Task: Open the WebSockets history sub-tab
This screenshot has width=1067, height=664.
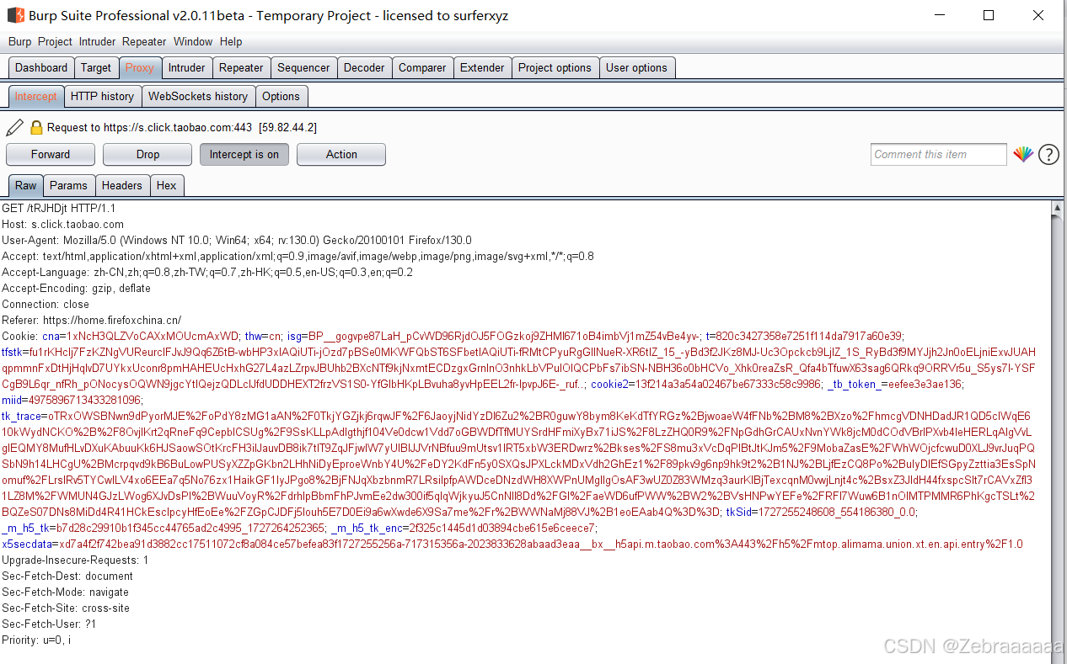Action: click(198, 96)
